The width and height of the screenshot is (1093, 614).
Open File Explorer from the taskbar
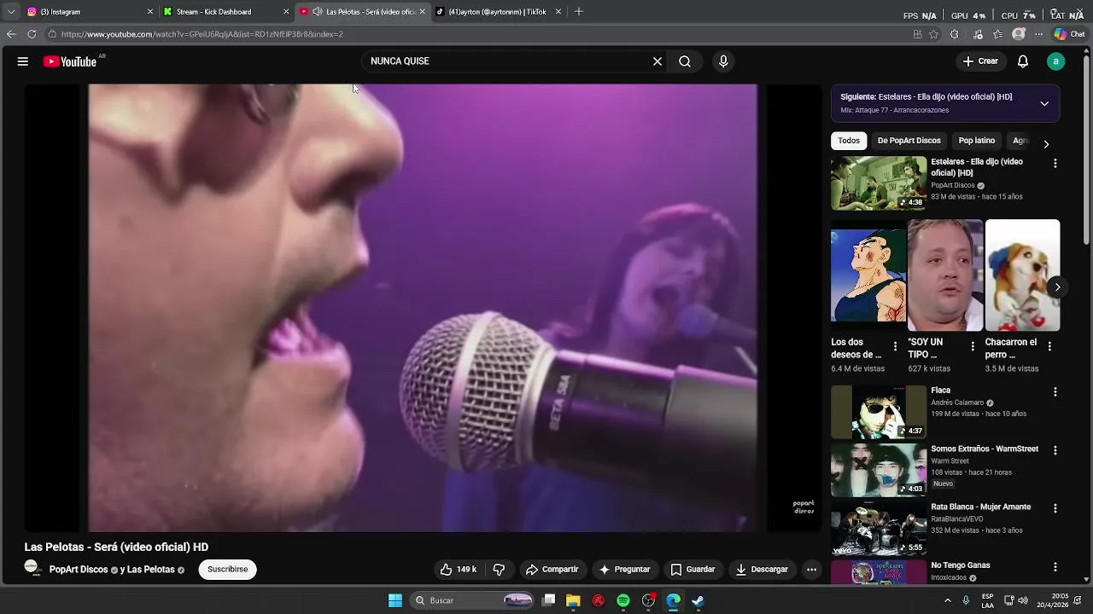click(x=573, y=600)
